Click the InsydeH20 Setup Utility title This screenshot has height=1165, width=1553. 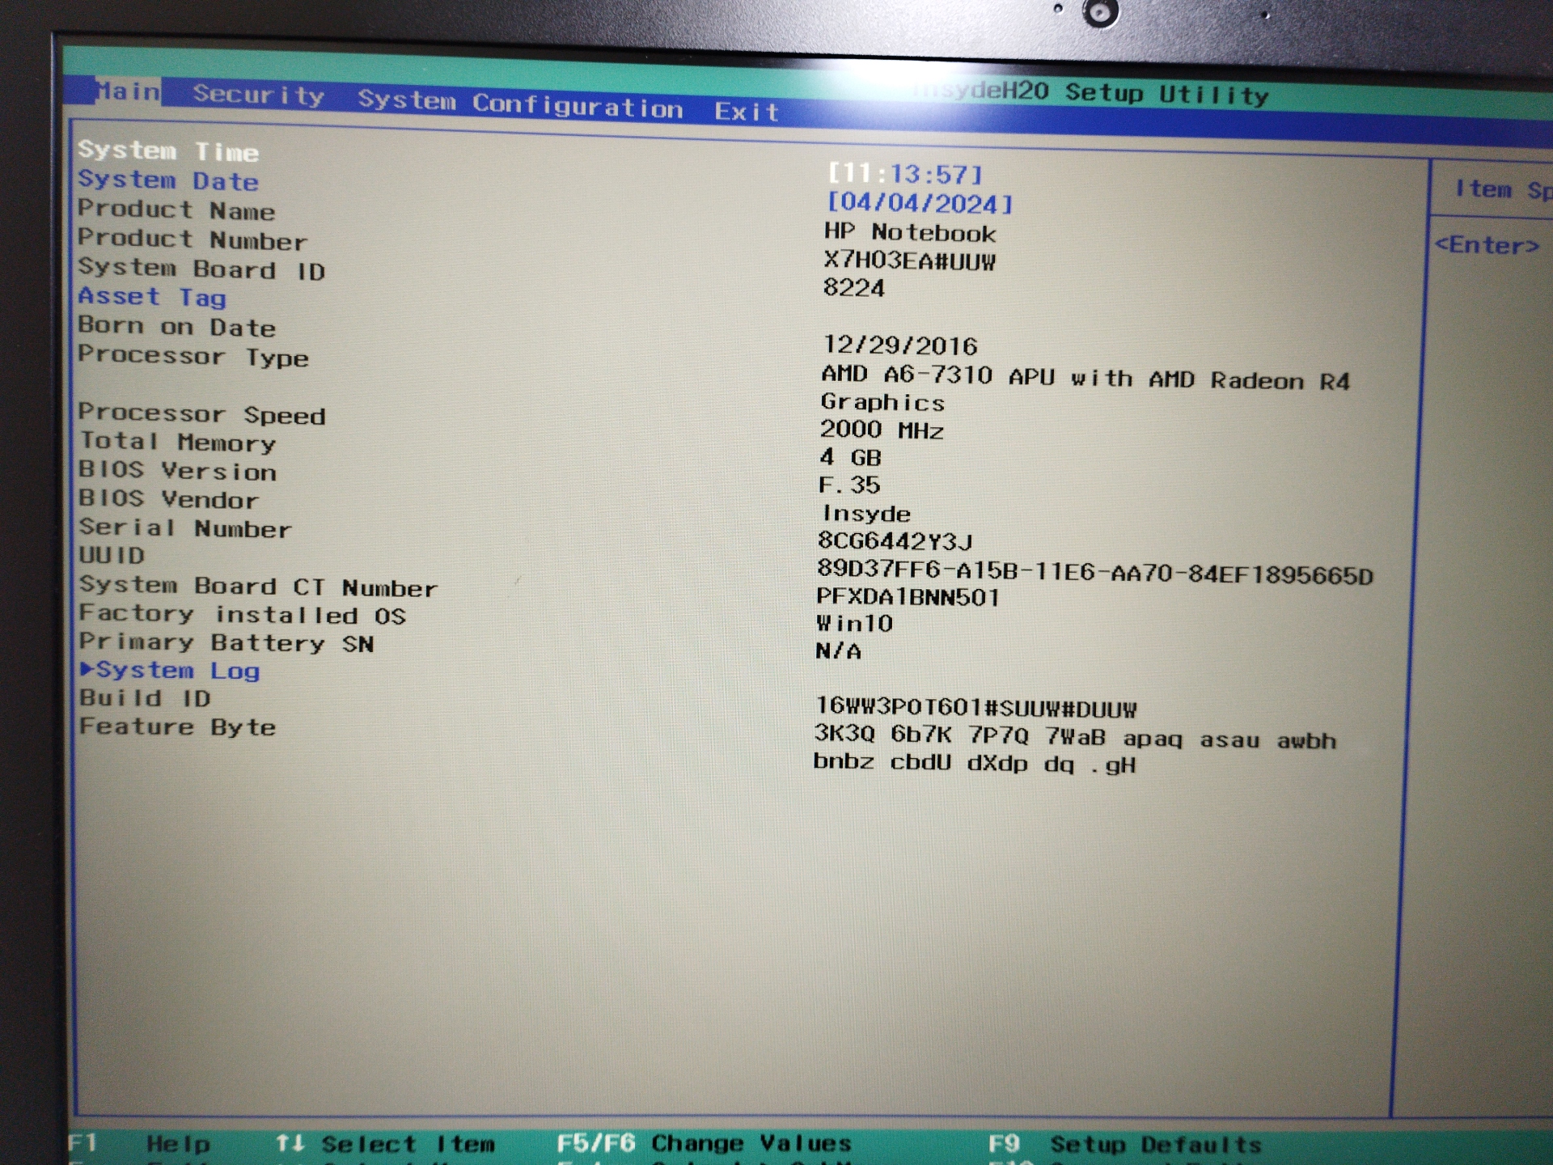[1090, 92]
